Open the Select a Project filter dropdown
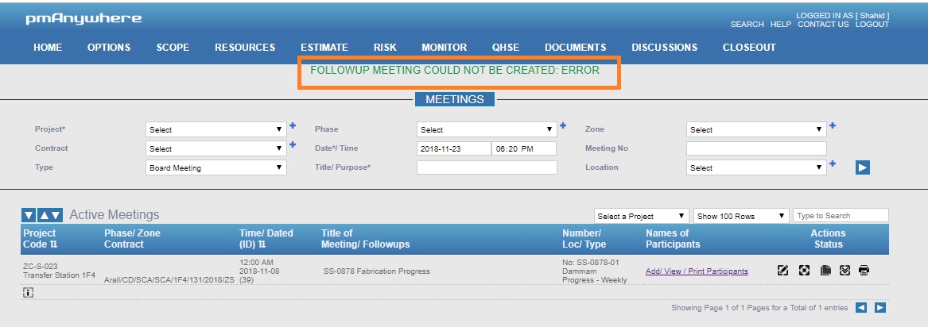 642,216
